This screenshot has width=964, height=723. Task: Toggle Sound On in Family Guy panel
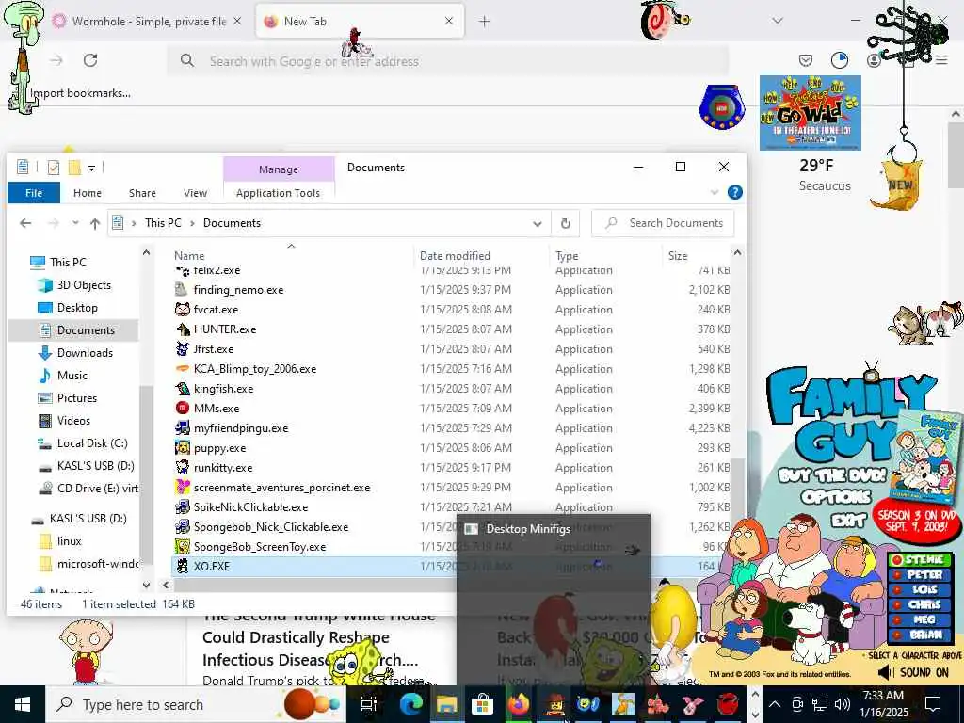[915, 672]
